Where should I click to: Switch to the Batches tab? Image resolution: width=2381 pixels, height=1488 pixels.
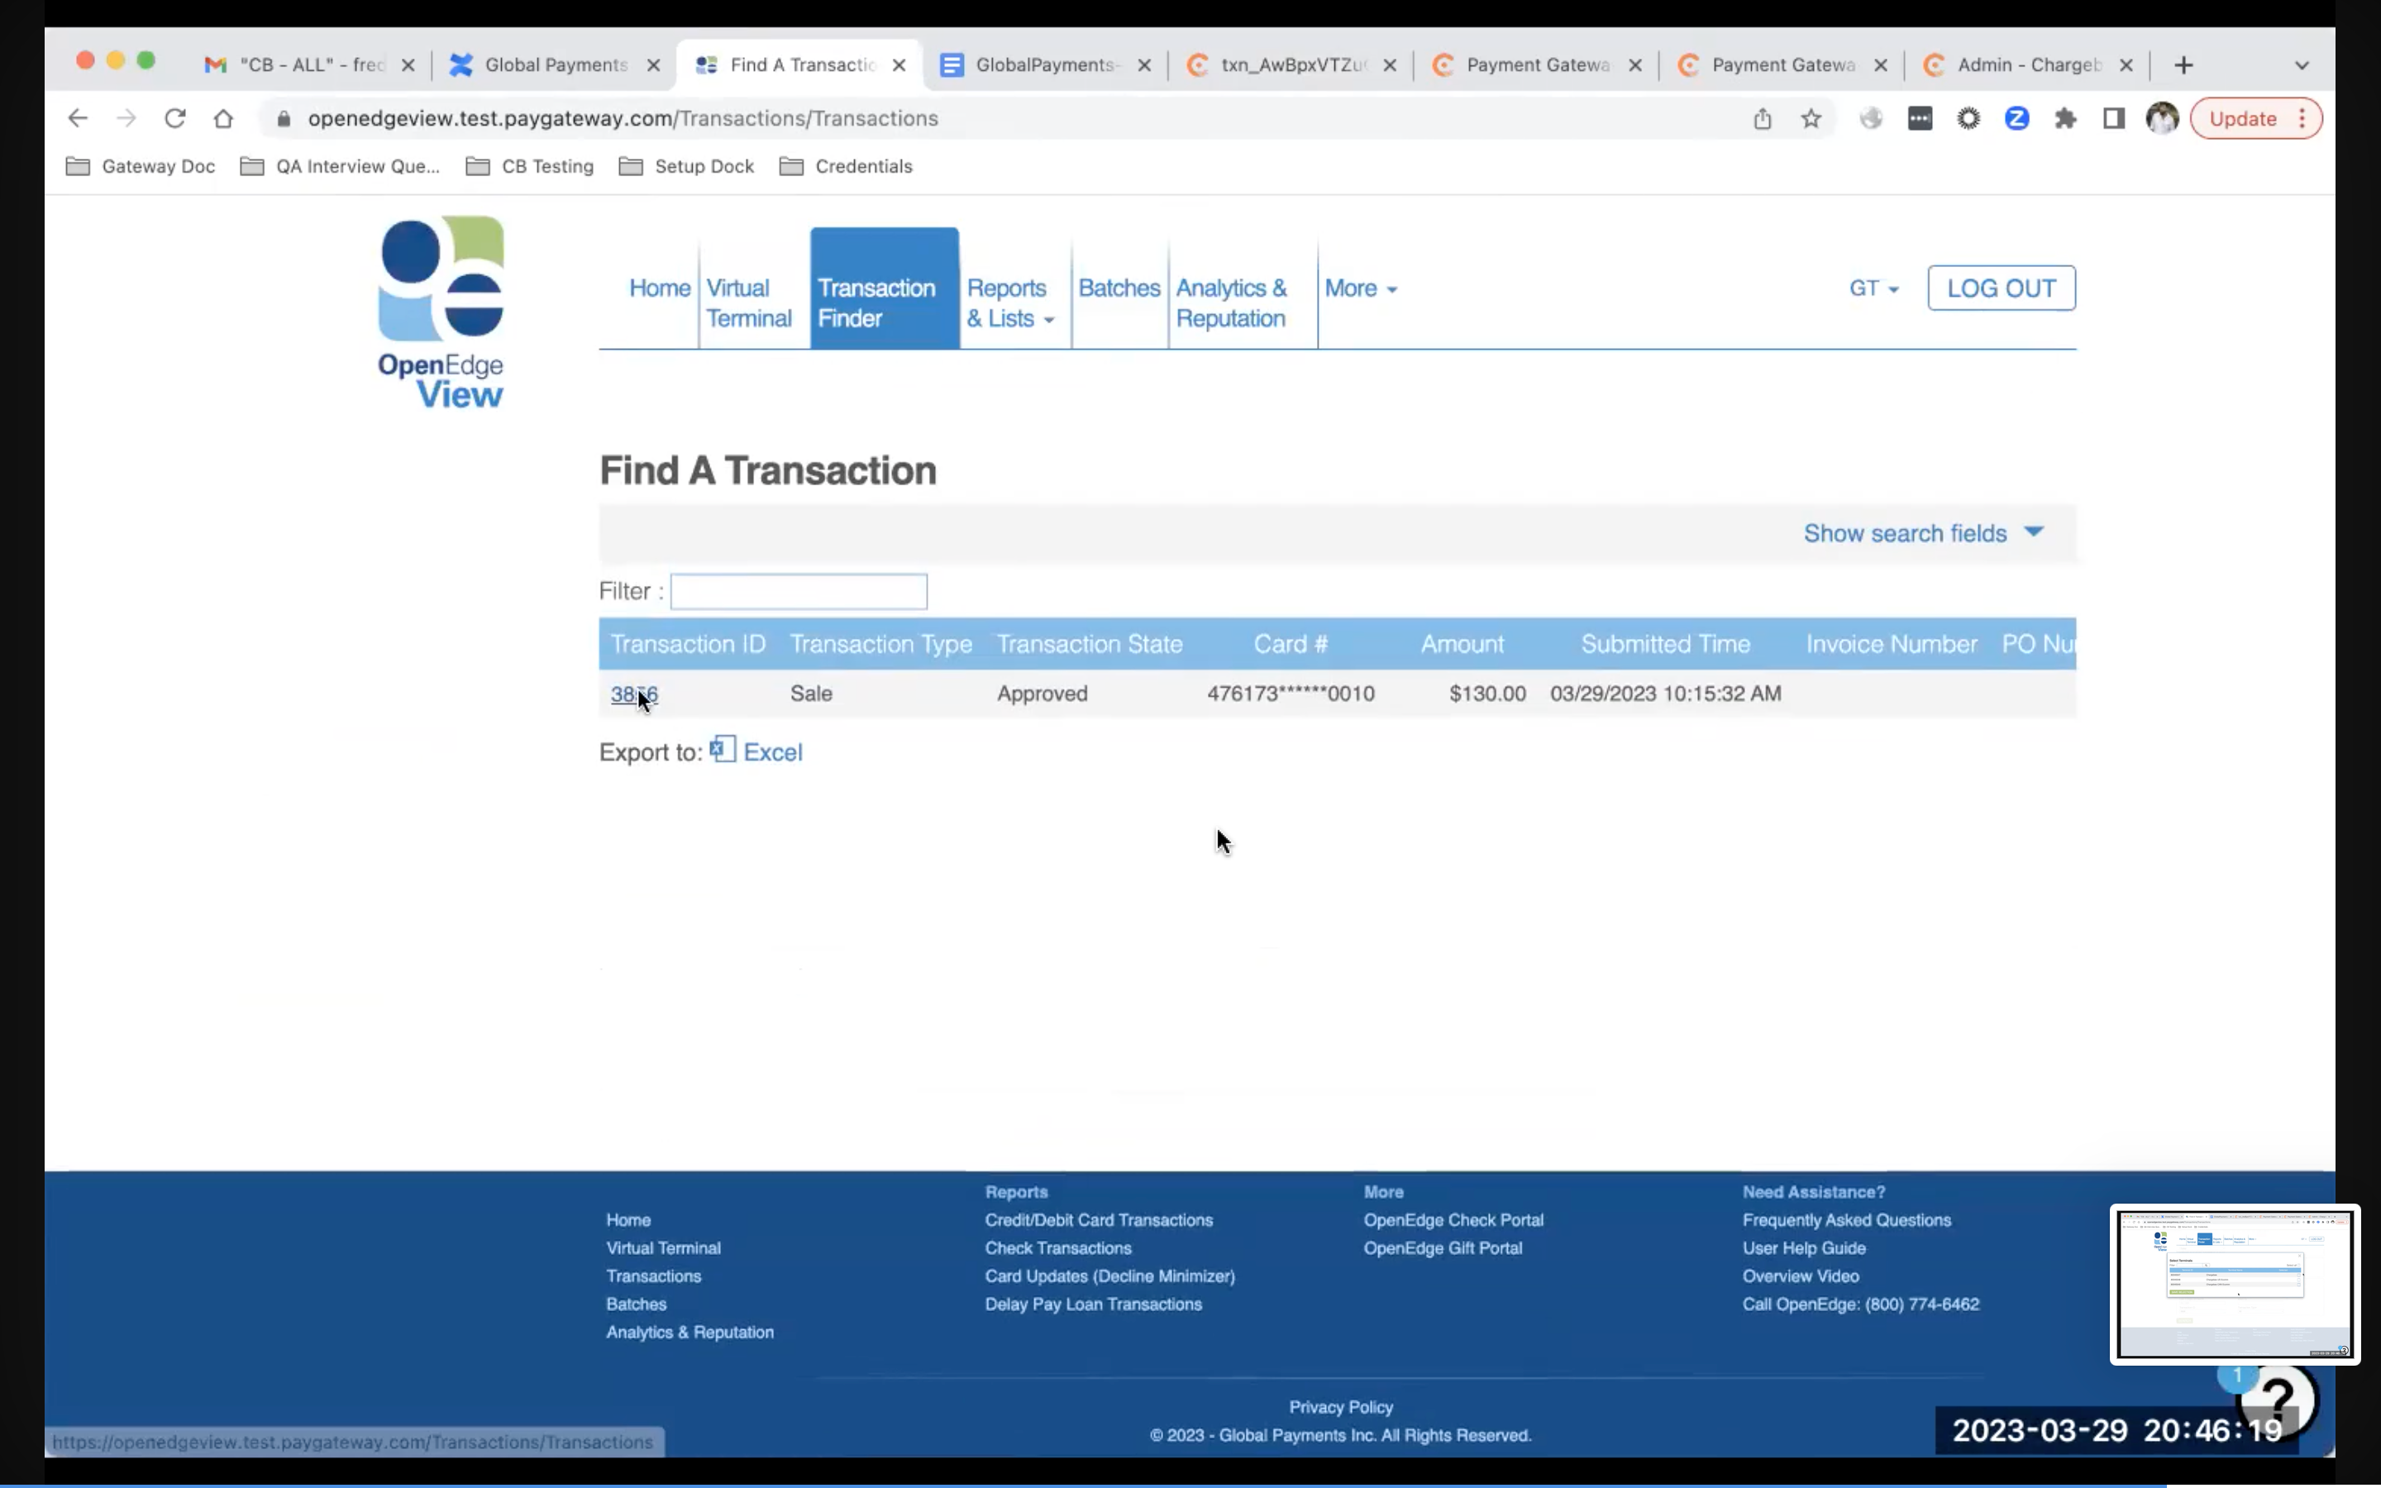click(1119, 289)
